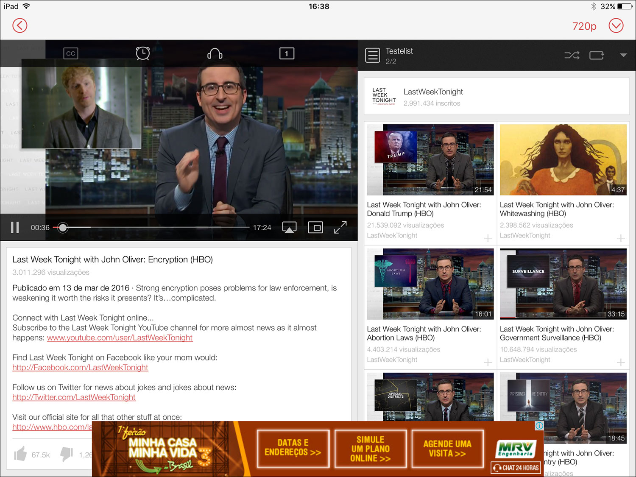Click the 17:24 remaining time label
The width and height of the screenshot is (636, 477).
(x=262, y=228)
